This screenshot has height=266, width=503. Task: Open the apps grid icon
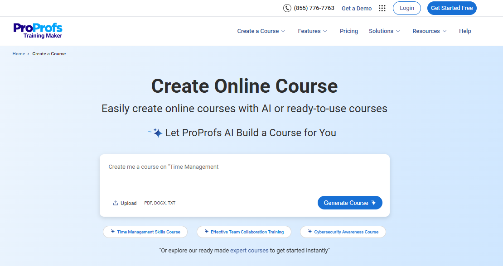click(x=382, y=8)
